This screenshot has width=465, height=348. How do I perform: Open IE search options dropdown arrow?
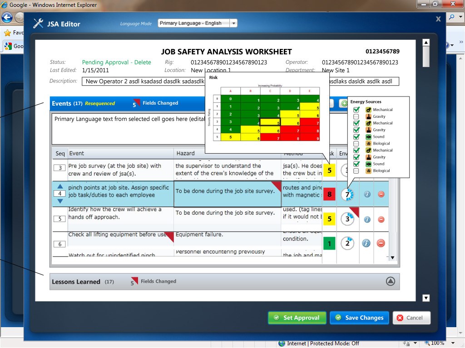click(x=460, y=17)
